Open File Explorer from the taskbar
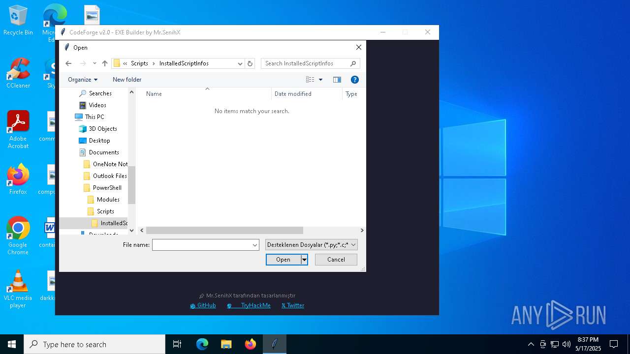The height and width of the screenshot is (354, 630). [226, 344]
